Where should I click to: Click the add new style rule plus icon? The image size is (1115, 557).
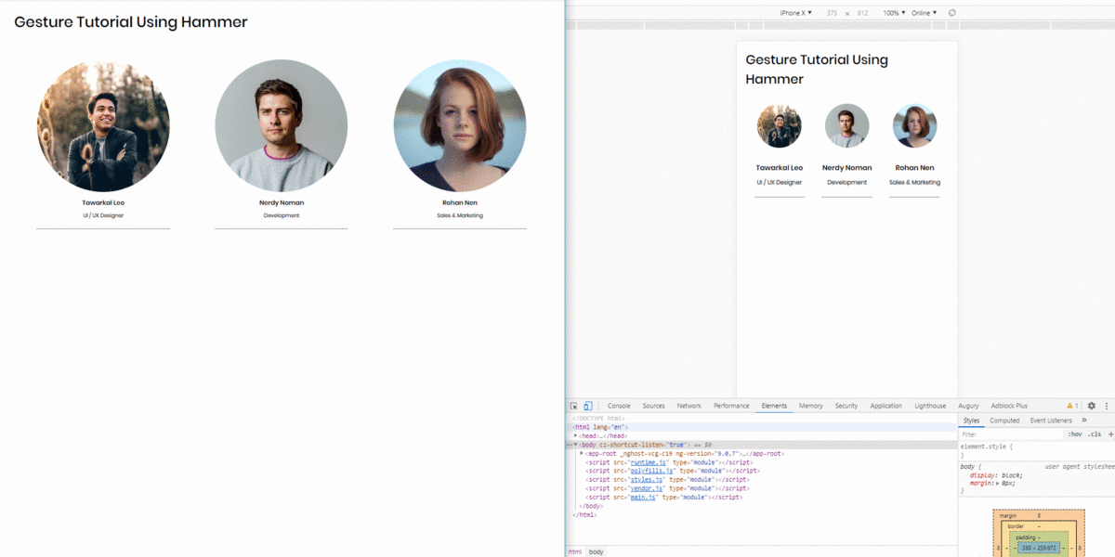tap(1111, 434)
